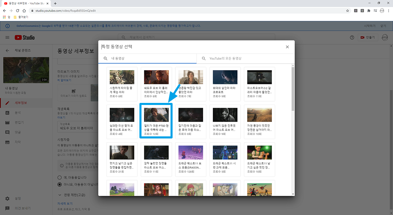Open the apps grid in the bookmarks bar

point(6,17)
